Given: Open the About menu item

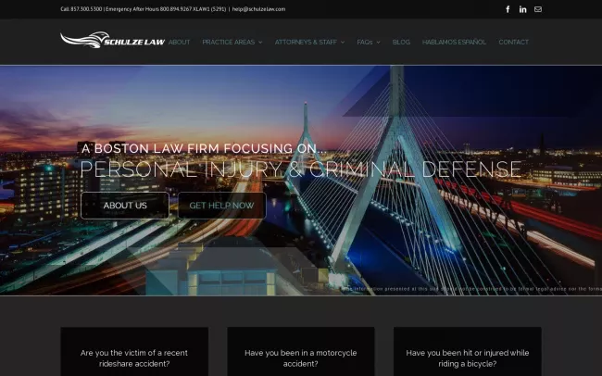Looking at the screenshot, I should coord(179,42).
